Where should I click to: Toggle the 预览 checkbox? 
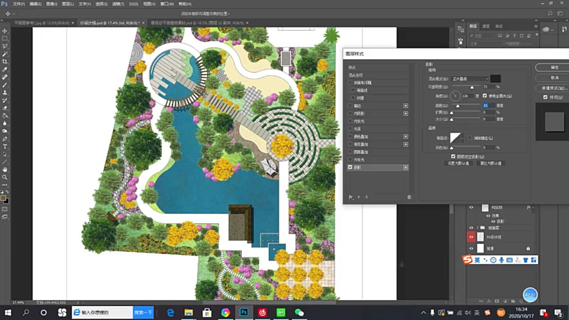(x=545, y=97)
